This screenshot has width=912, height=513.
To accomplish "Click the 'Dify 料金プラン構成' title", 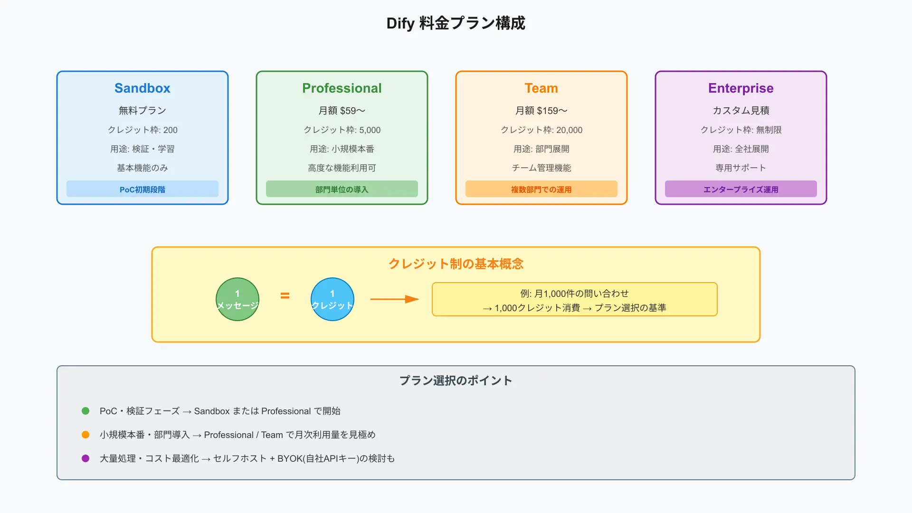I will point(456,23).
